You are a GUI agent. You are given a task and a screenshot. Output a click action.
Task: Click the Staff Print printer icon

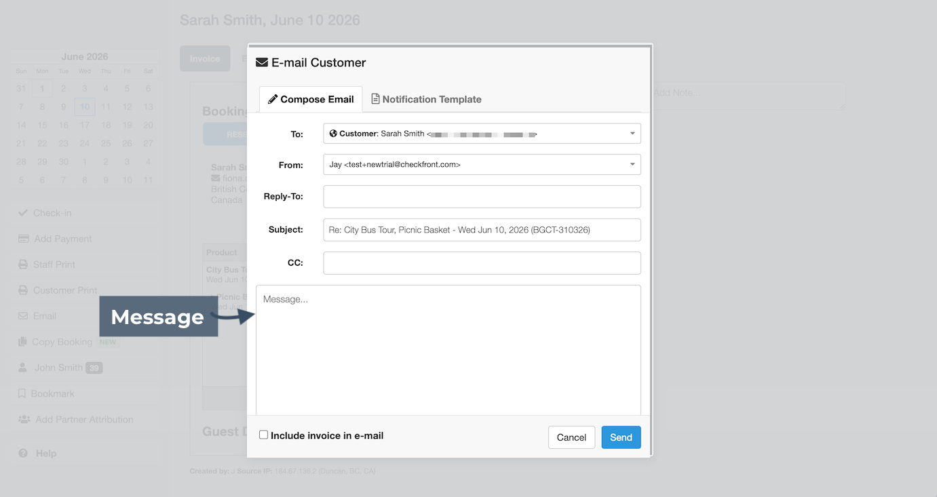pyautogui.click(x=23, y=264)
